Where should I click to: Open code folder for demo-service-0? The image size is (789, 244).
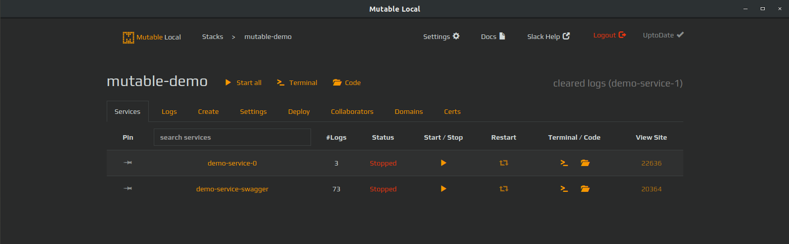[585, 163]
